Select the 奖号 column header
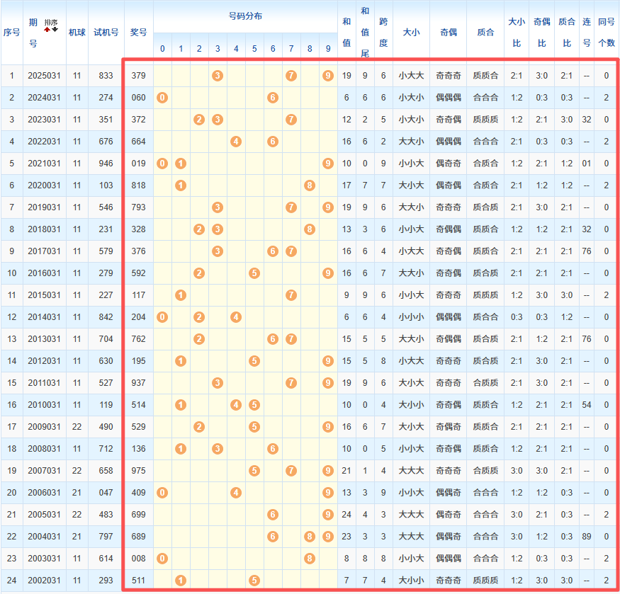 coord(139,33)
